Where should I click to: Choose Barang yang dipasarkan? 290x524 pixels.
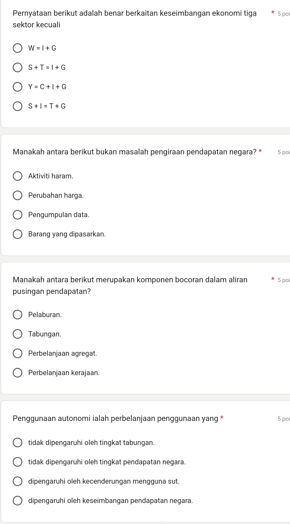pos(18,234)
